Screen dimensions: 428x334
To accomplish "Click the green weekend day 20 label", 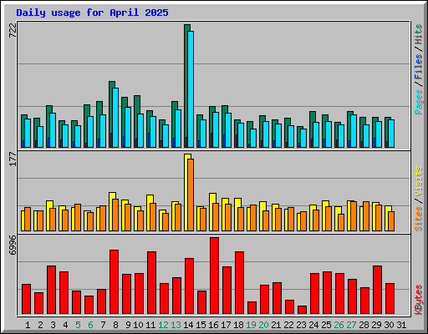I will pos(263,325).
